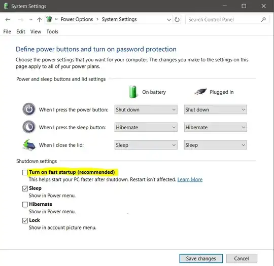Click the Power Options address bar icon
The image size is (274, 266).
(x=49, y=19)
